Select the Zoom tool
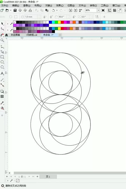Viewport: 126px width, 189px height. (x=2, y=40)
